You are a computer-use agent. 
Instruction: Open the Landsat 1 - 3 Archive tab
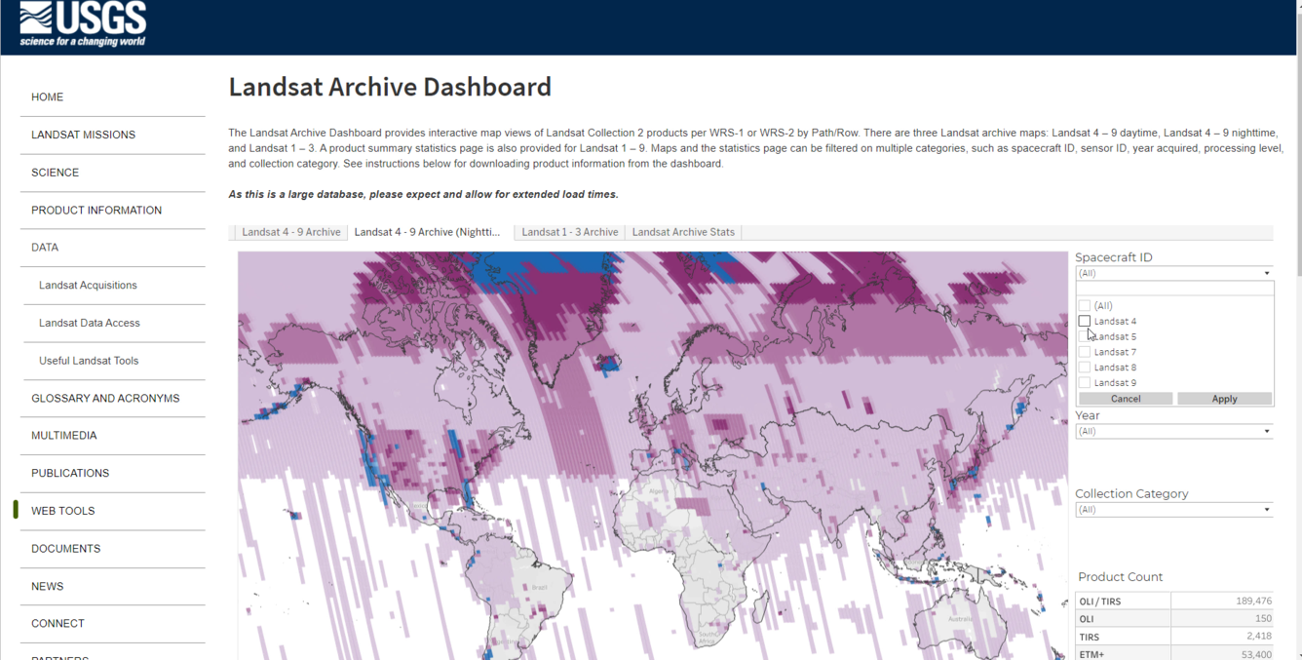569,232
